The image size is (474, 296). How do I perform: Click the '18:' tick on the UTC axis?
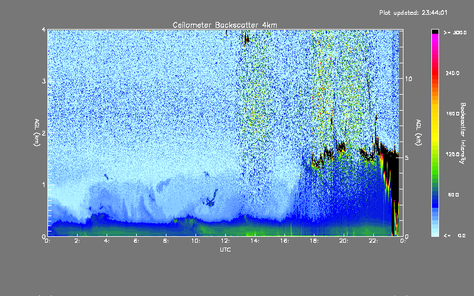coord(314,241)
